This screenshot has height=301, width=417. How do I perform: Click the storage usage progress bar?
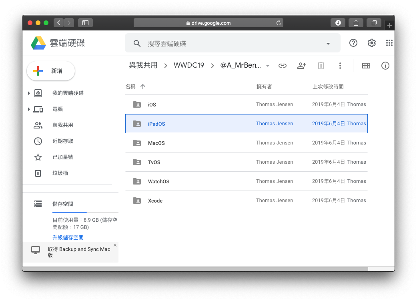click(x=85, y=212)
